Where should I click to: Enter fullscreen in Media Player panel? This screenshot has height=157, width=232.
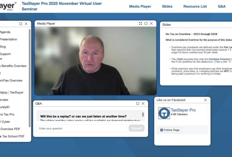(141, 24)
